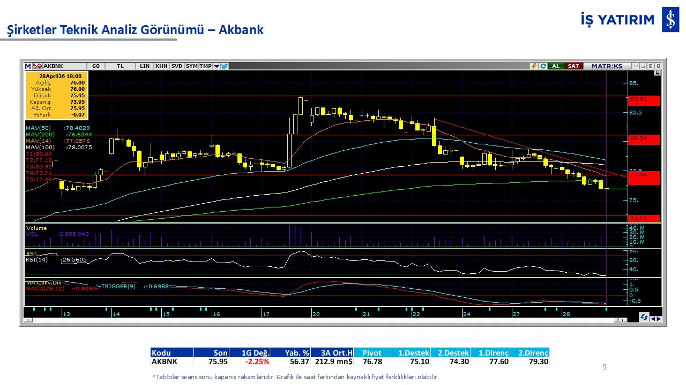Open the dropdown arrow next to TMP
686x385 pixels.
pos(217,66)
